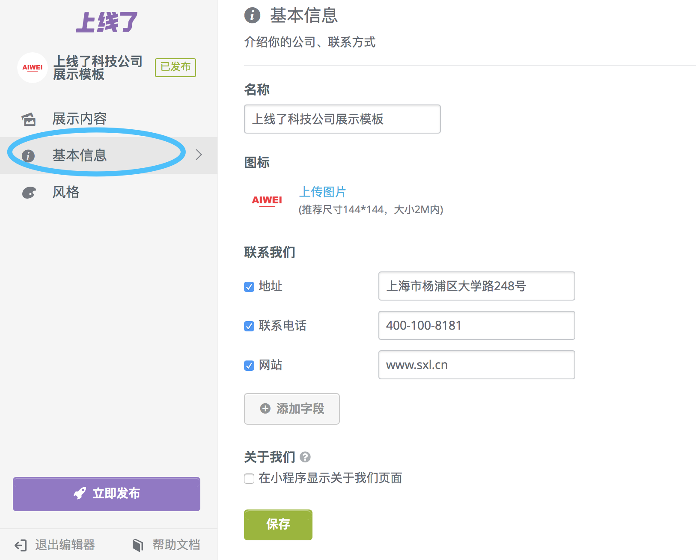
Task: Click the 展示内容 picture icon
Action: pyautogui.click(x=29, y=119)
